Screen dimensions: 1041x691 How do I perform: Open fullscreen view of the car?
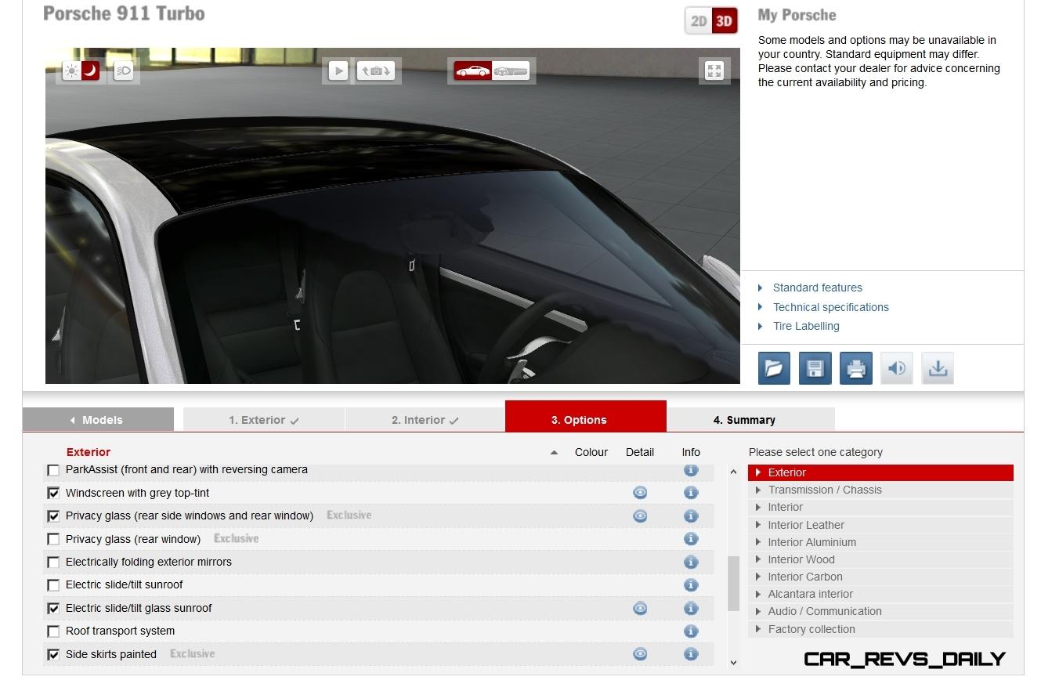point(714,71)
